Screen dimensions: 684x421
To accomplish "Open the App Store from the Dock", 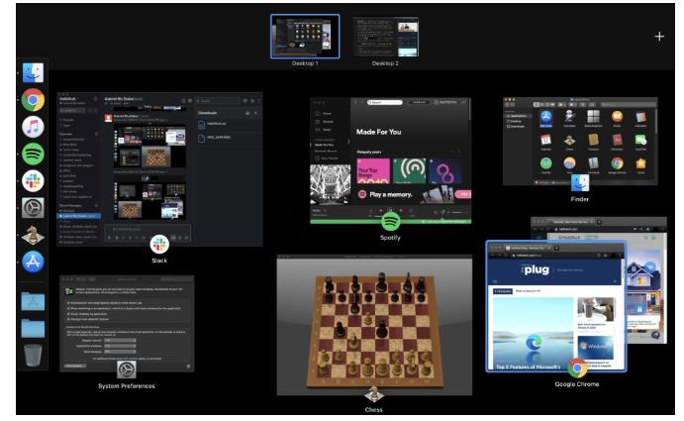I will click(x=33, y=263).
